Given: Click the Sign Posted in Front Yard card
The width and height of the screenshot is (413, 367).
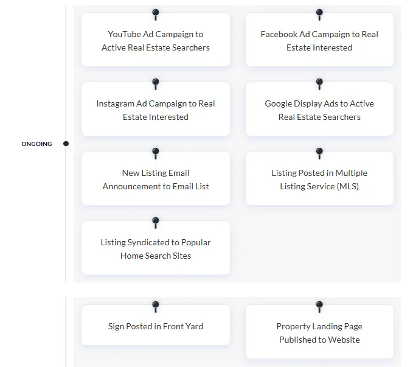Looking at the screenshot, I should [156, 325].
